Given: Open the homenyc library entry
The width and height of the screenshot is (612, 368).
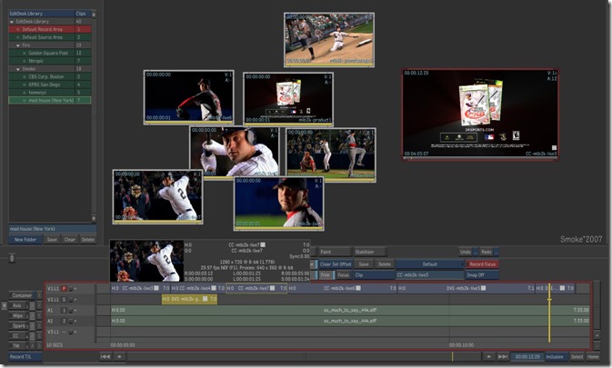Looking at the screenshot, I should pyautogui.click(x=50, y=93).
